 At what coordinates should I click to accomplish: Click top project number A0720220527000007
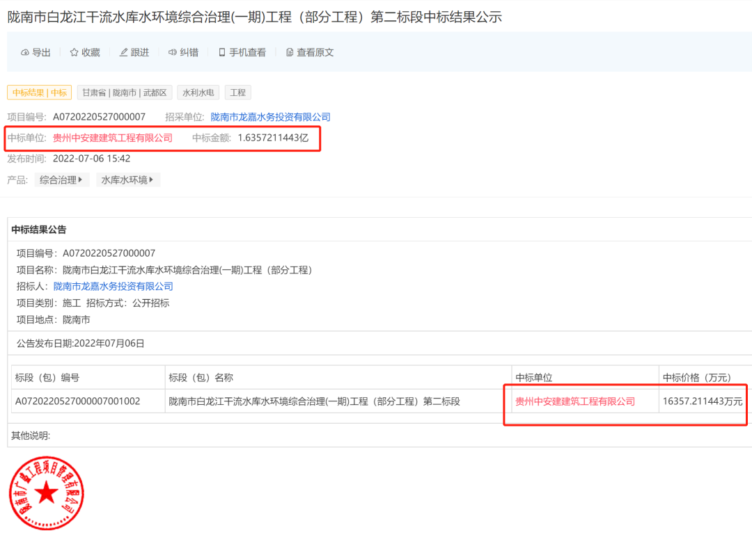point(99,117)
